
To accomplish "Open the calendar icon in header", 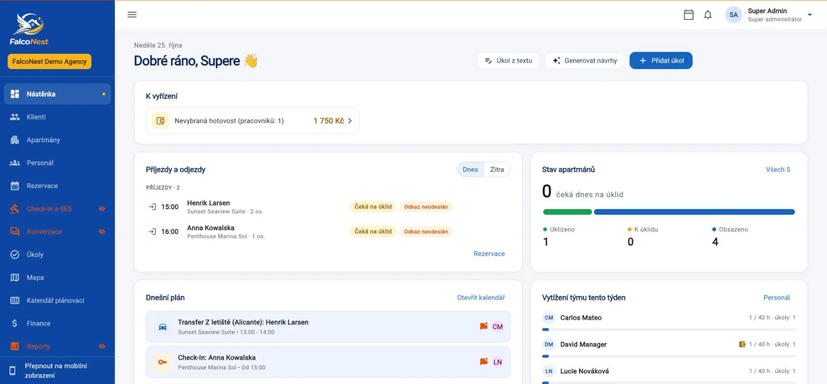I will pos(688,15).
